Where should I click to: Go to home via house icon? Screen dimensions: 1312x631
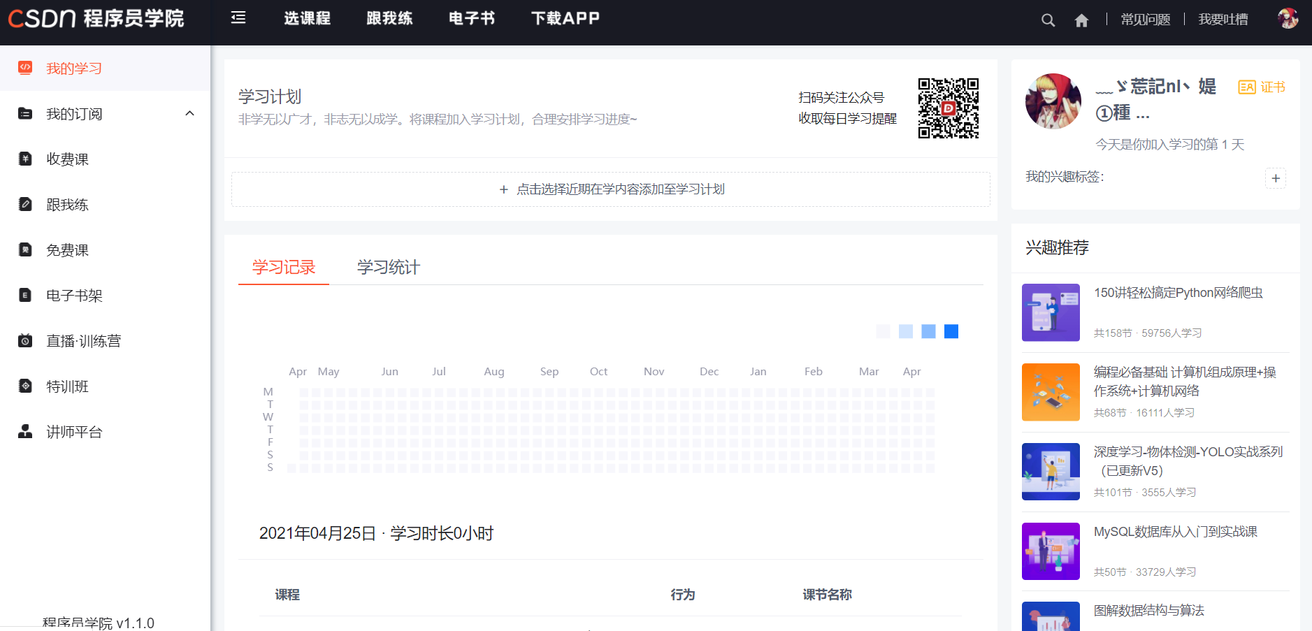coord(1081,20)
